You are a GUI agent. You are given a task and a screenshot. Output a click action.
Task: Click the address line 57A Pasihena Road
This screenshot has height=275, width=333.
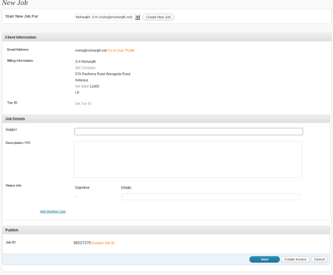click(103, 74)
